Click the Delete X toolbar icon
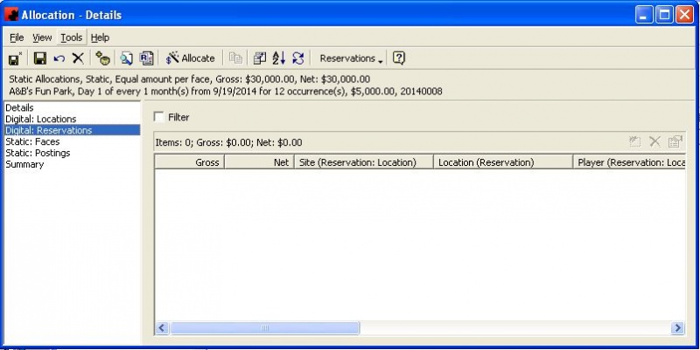This screenshot has height=350, width=700. pos(78,58)
